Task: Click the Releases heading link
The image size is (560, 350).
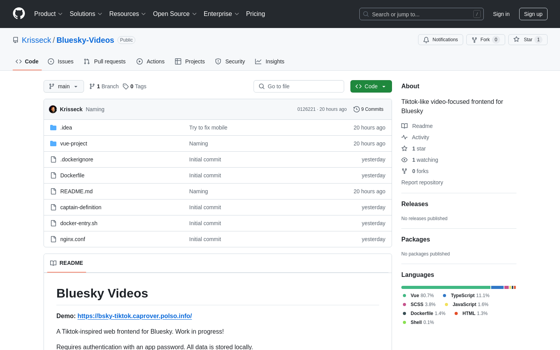Action: pos(415,204)
